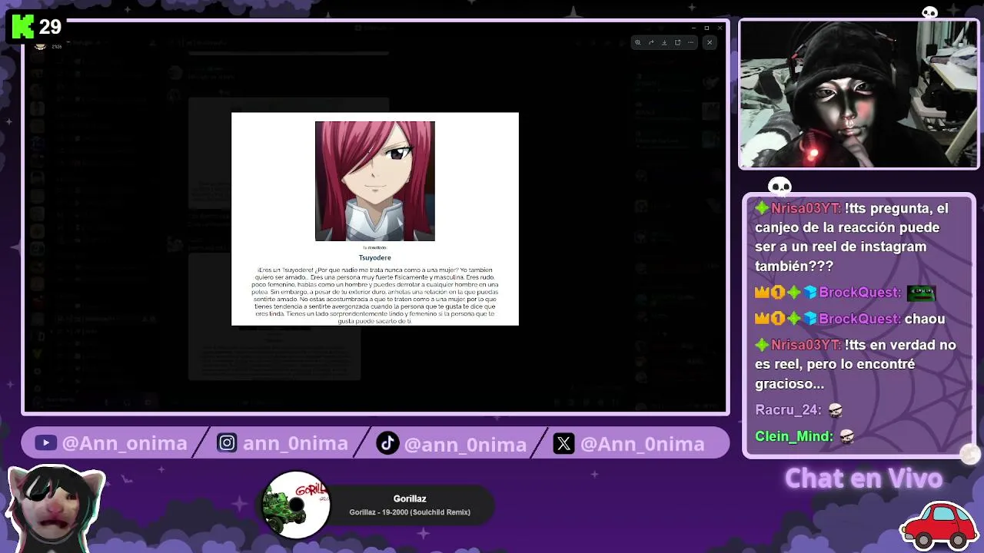The width and height of the screenshot is (984, 553).
Task: Click the emote in Clein_Mind's message
Action: (x=846, y=436)
